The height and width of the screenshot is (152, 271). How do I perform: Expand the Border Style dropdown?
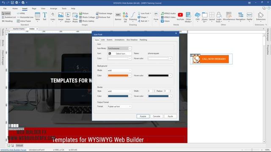[x=130, y=91]
